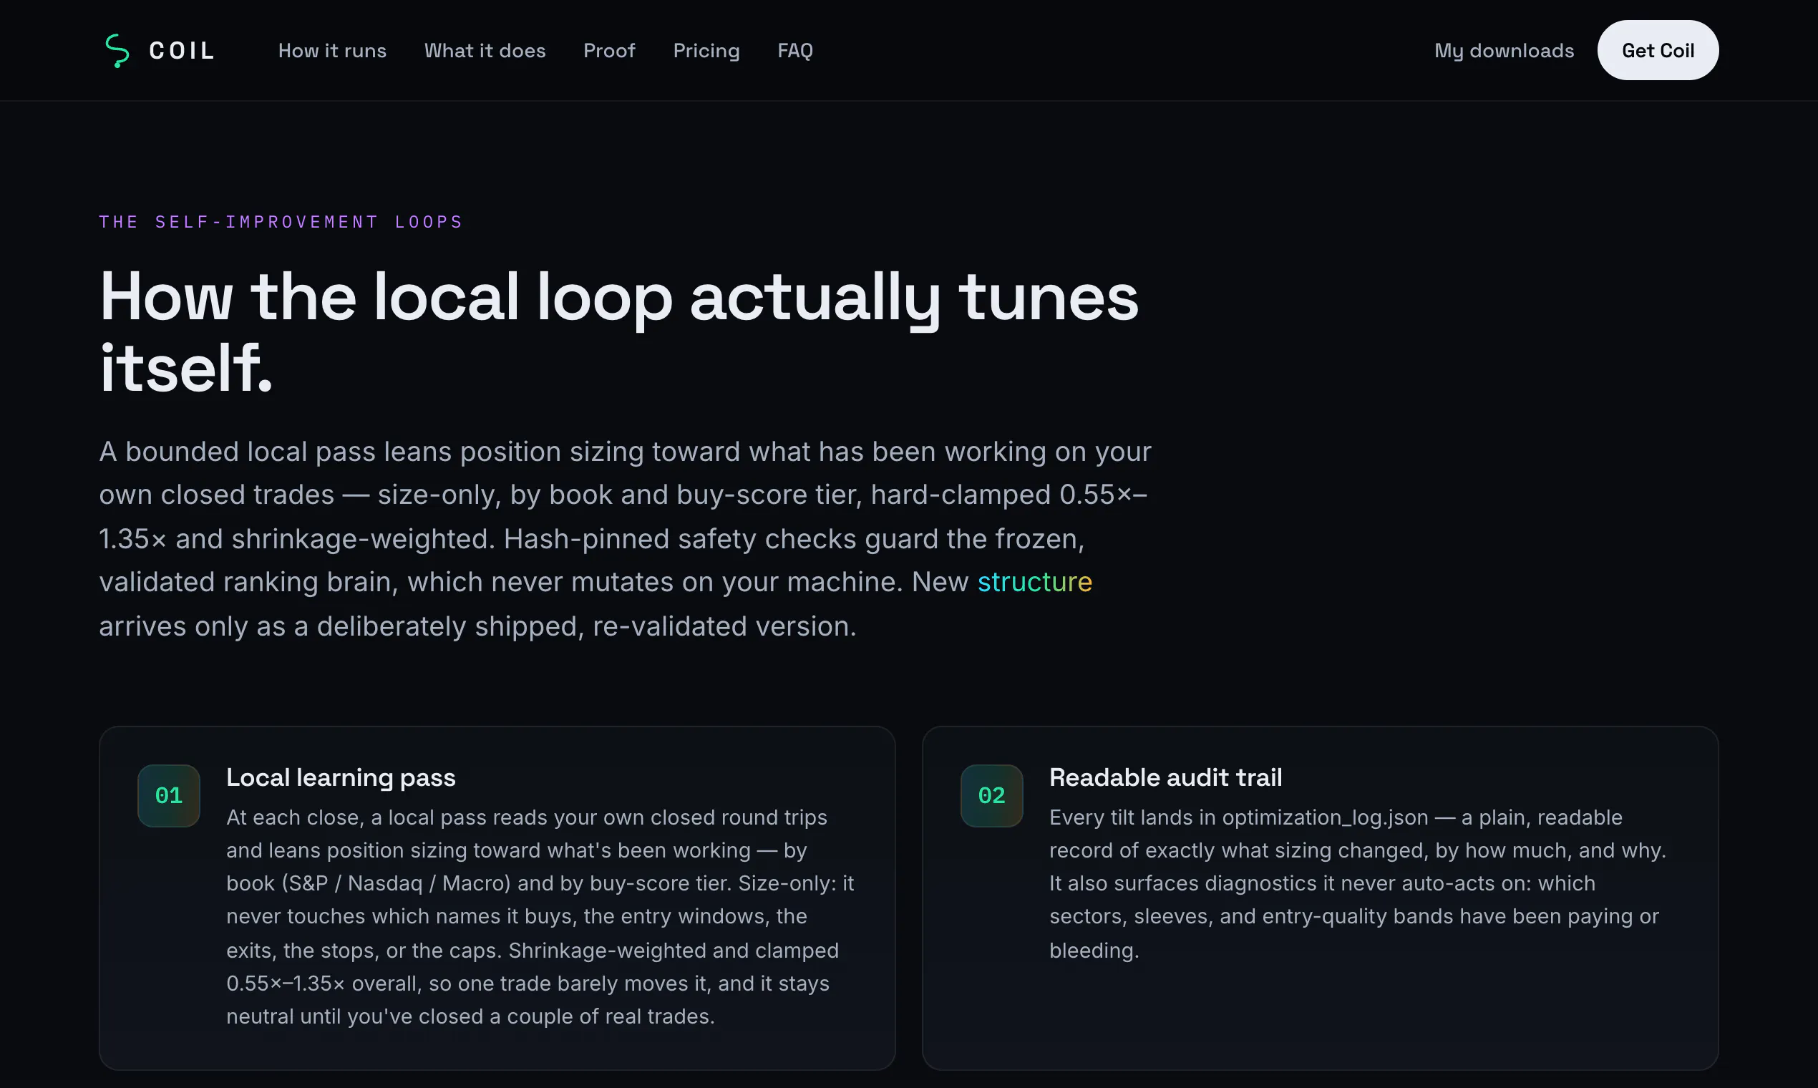The image size is (1818, 1088).
Task: Open My downloads
Action: [1504, 51]
